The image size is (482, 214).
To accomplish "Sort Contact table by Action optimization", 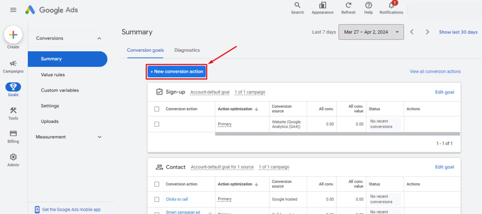I will tap(238, 184).
